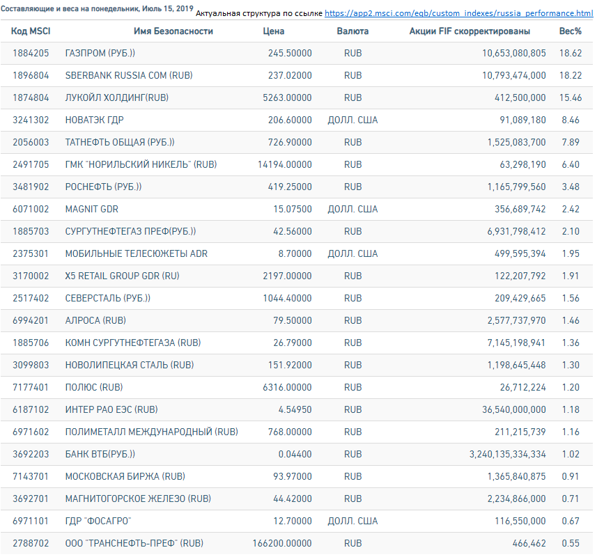The width and height of the screenshot is (597, 557).
Task: Click the 'Код MSCI' column header
Action: [x=31, y=31]
